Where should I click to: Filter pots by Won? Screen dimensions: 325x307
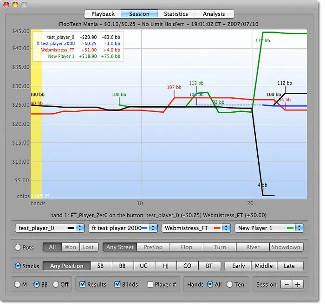point(70,247)
